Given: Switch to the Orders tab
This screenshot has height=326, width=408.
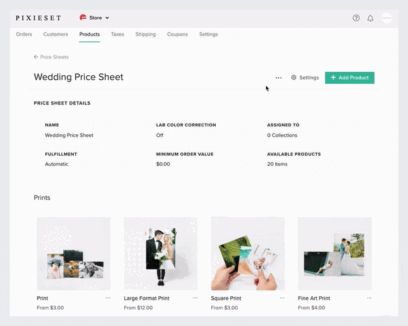Looking at the screenshot, I should coord(24,34).
